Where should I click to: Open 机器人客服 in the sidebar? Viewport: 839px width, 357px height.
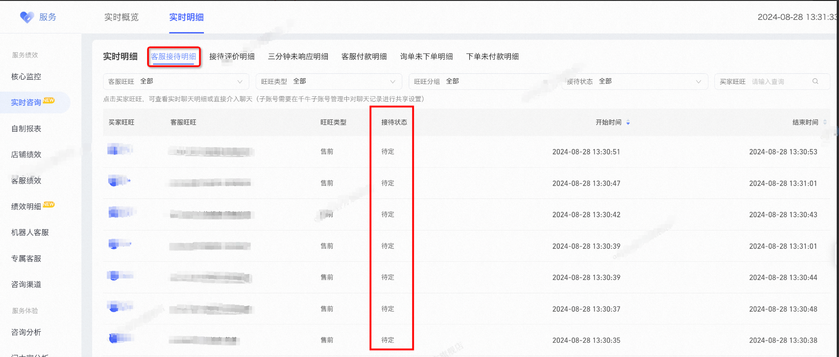(x=30, y=232)
